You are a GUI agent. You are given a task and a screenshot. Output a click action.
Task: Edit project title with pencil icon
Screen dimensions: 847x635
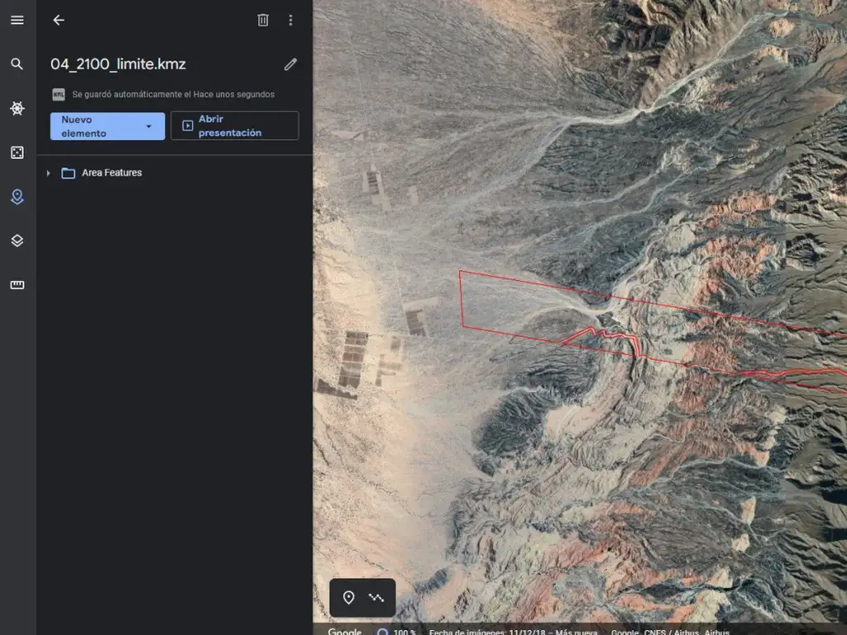pos(290,64)
